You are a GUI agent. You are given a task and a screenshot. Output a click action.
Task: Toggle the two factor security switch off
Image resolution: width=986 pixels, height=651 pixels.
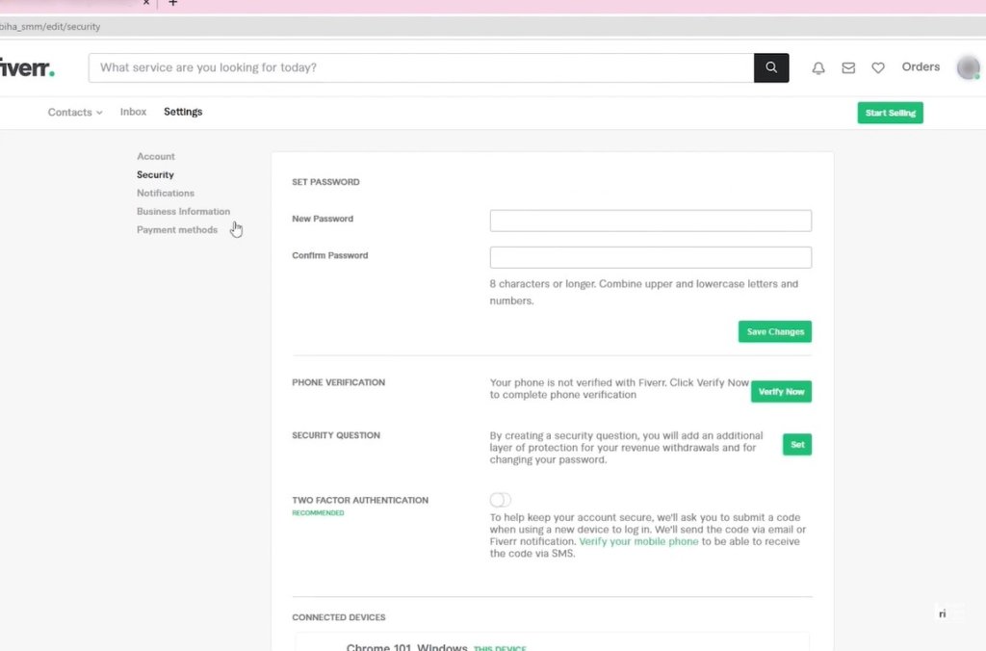click(500, 500)
